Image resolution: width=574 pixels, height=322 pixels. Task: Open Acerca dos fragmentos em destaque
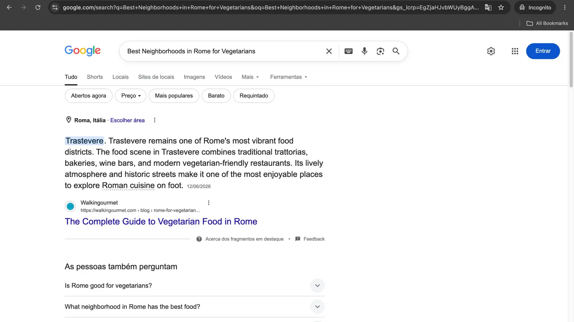click(x=244, y=239)
